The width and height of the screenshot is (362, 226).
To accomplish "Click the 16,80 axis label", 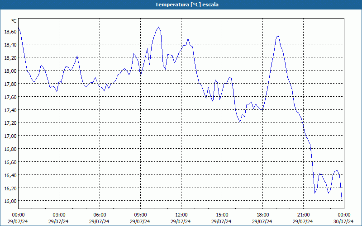I will coord(10,149).
